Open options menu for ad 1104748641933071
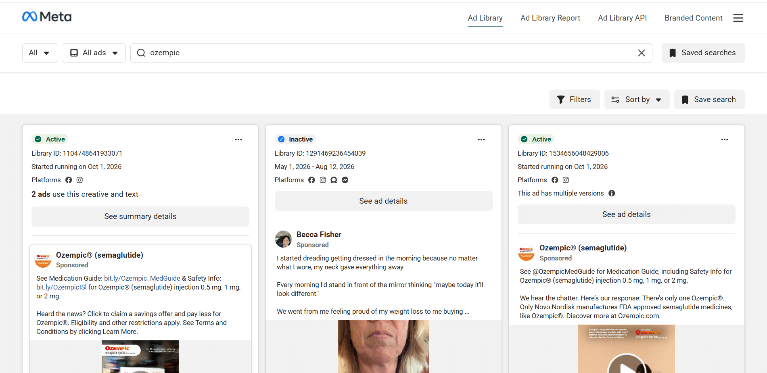Screen dimensions: 767x373 tap(238, 140)
